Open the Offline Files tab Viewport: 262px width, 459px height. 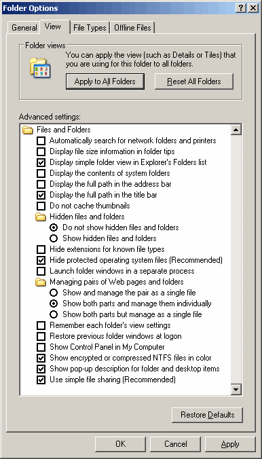pyautogui.click(x=132, y=28)
